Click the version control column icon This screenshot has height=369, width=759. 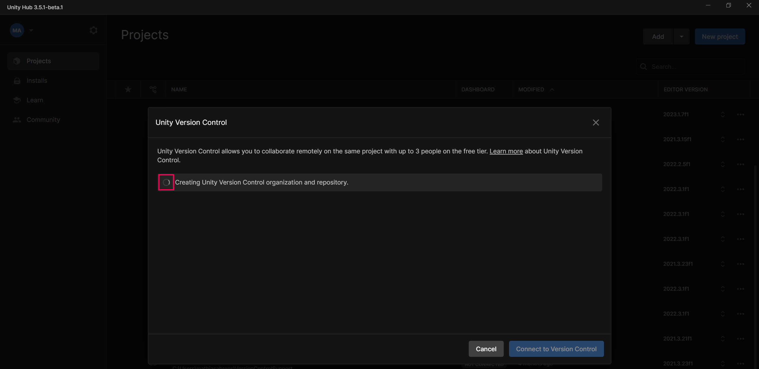pos(153,89)
